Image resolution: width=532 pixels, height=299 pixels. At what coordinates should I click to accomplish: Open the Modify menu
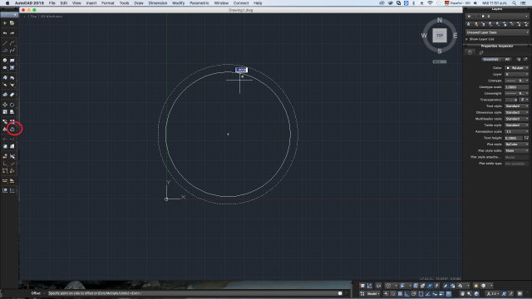[x=179, y=3]
